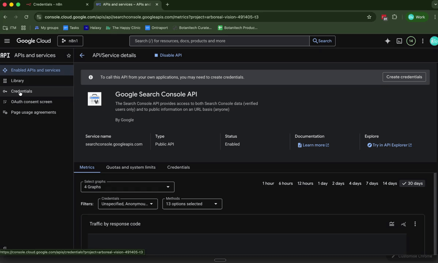The width and height of the screenshot is (438, 263).
Task: Open chart settings via three-dot icon
Action: pyautogui.click(x=415, y=224)
